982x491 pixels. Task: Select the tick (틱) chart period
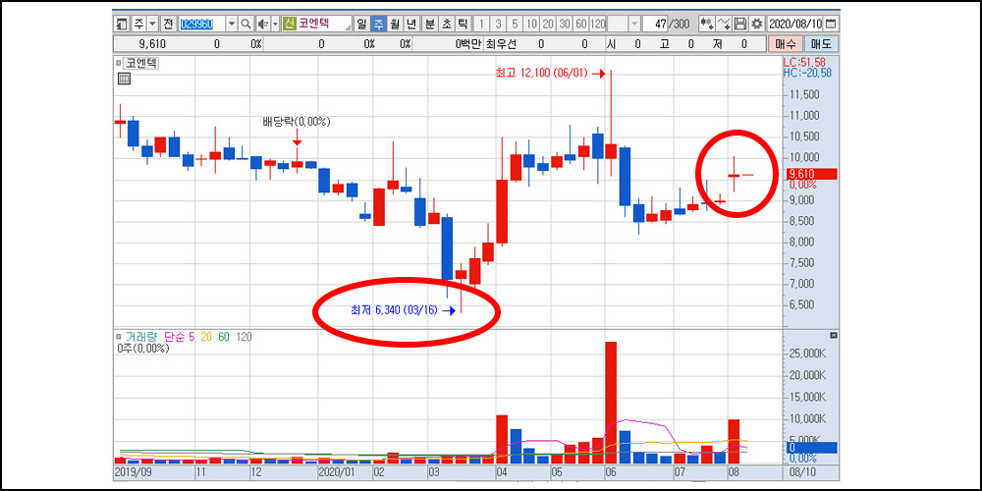point(463,24)
